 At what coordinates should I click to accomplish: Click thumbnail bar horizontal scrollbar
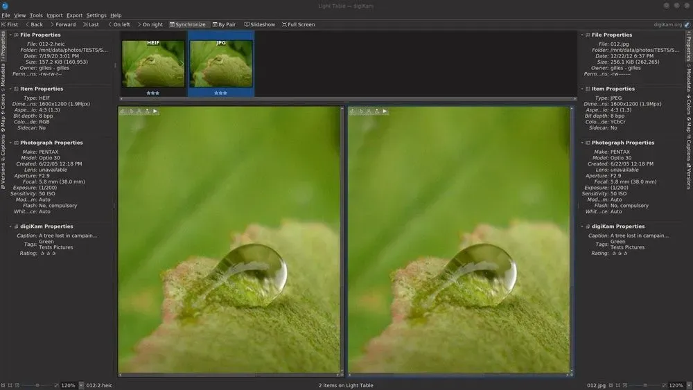tap(348, 99)
